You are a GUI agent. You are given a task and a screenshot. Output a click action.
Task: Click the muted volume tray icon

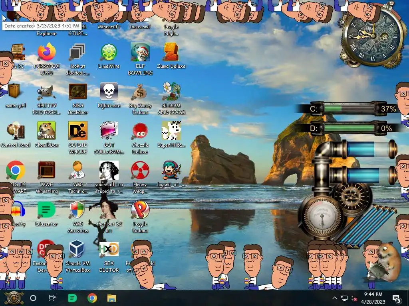click(x=353, y=298)
